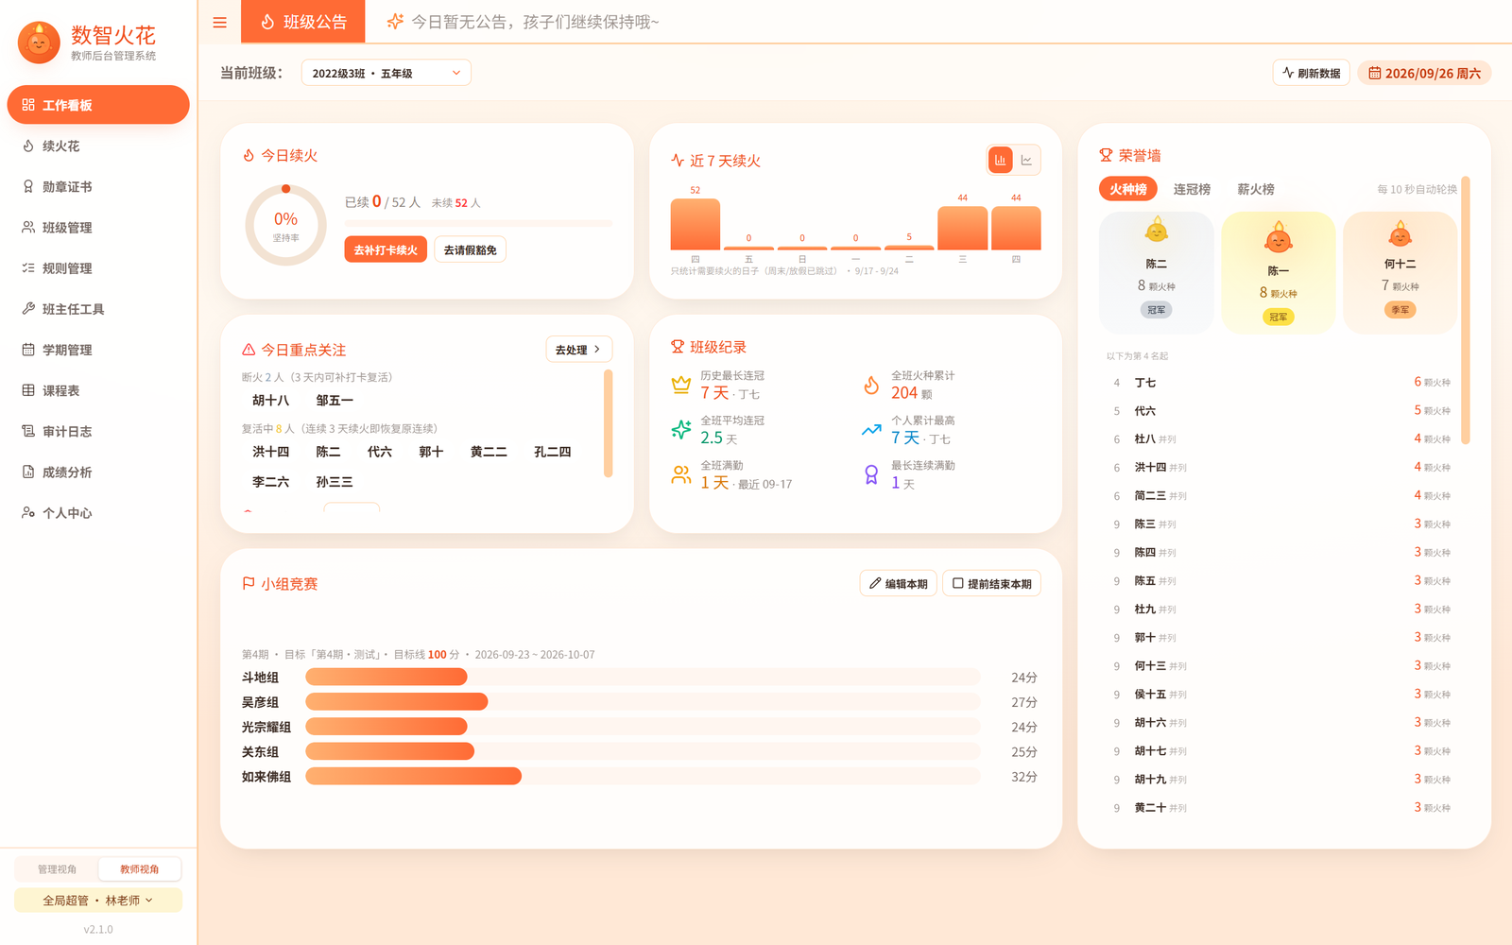Image resolution: width=1512 pixels, height=945 pixels.
Task: Click the 成绩分析 document icon
Action: [x=28, y=472]
